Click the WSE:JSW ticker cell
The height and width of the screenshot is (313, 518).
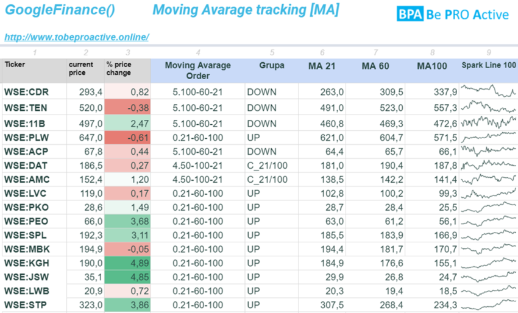click(34, 277)
